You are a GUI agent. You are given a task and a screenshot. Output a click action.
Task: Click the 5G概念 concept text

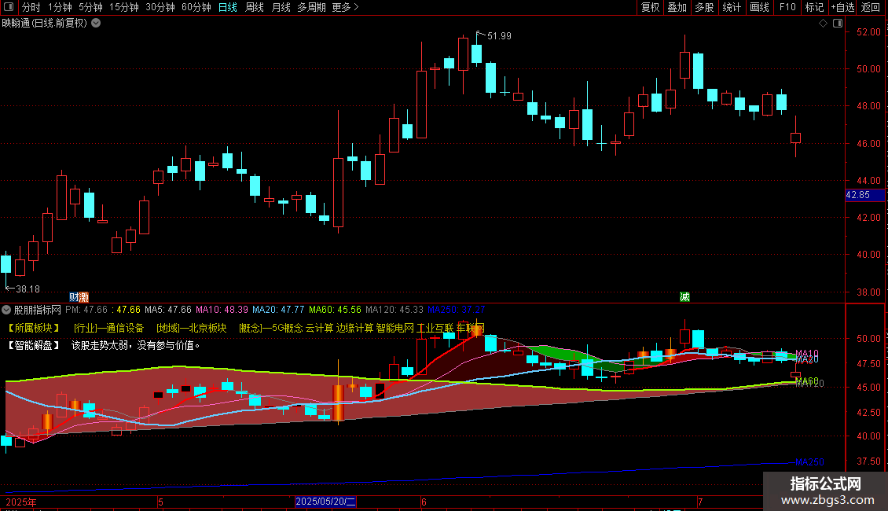pos(287,328)
